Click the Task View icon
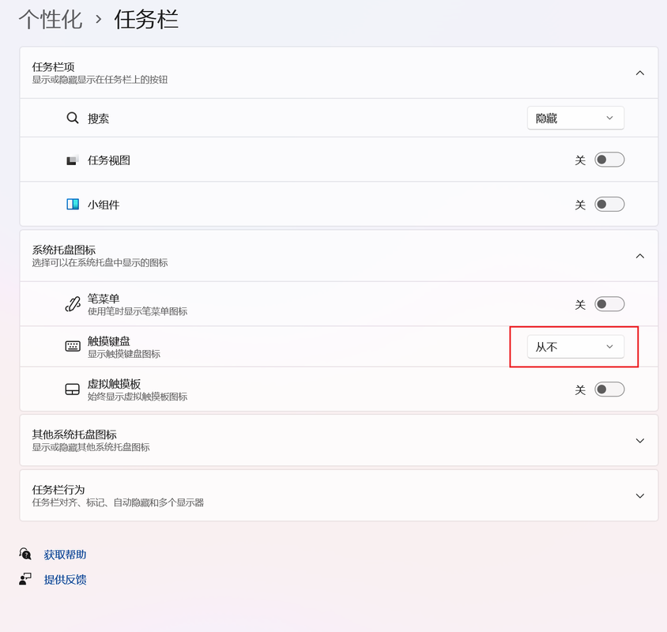 click(73, 160)
